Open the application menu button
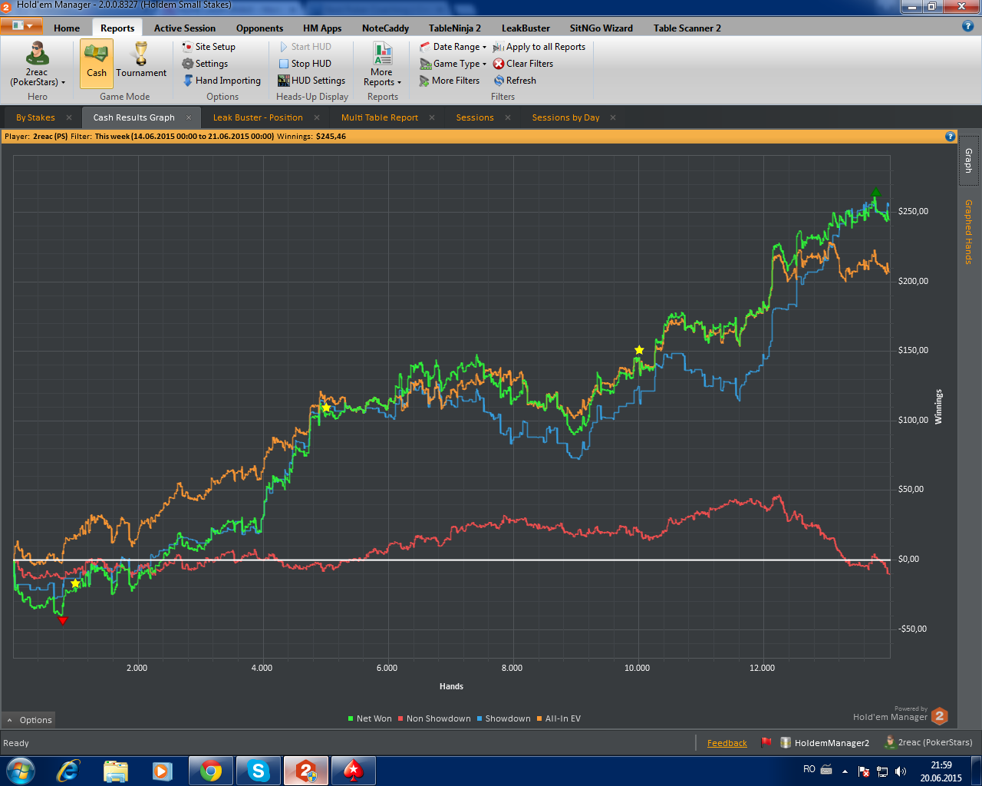 21,26
